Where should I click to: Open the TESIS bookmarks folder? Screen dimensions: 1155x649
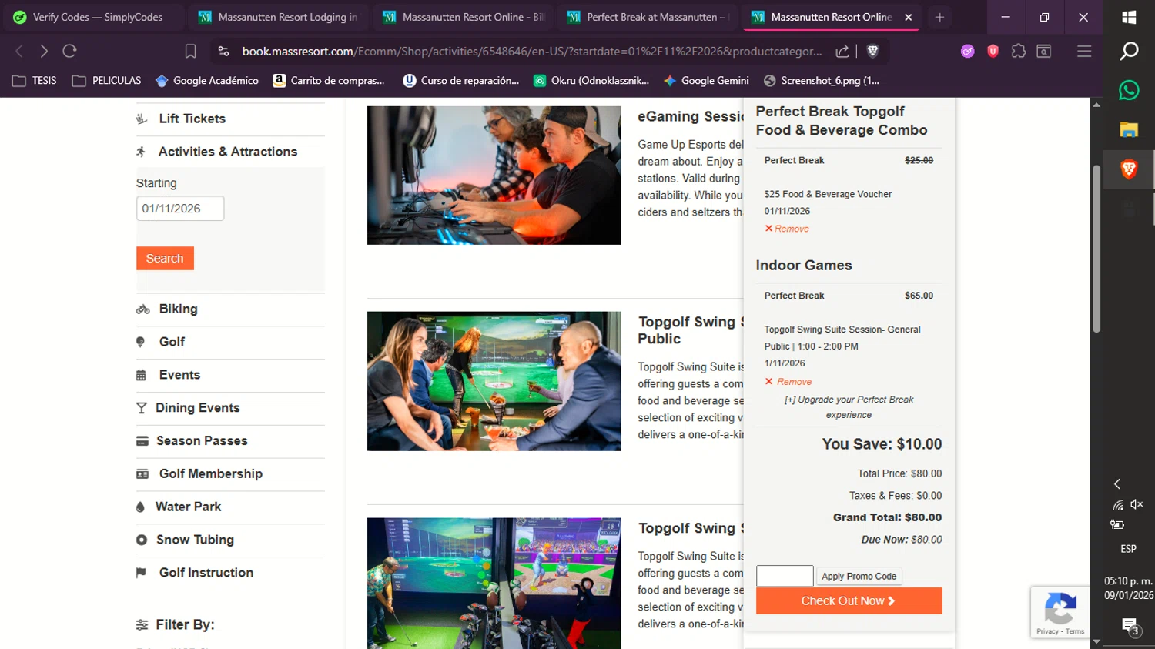tap(35, 80)
